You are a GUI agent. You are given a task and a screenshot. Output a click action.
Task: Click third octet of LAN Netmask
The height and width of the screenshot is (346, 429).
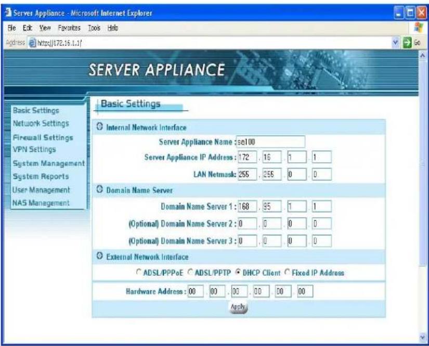(297, 174)
